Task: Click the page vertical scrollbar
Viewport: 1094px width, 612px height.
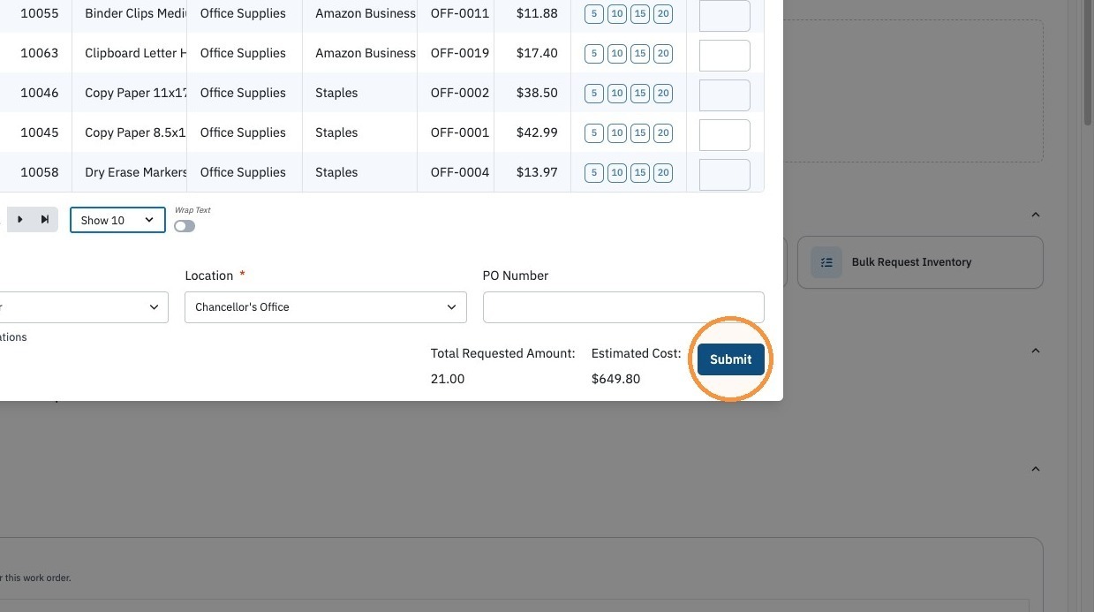Action: coord(1087,62)
